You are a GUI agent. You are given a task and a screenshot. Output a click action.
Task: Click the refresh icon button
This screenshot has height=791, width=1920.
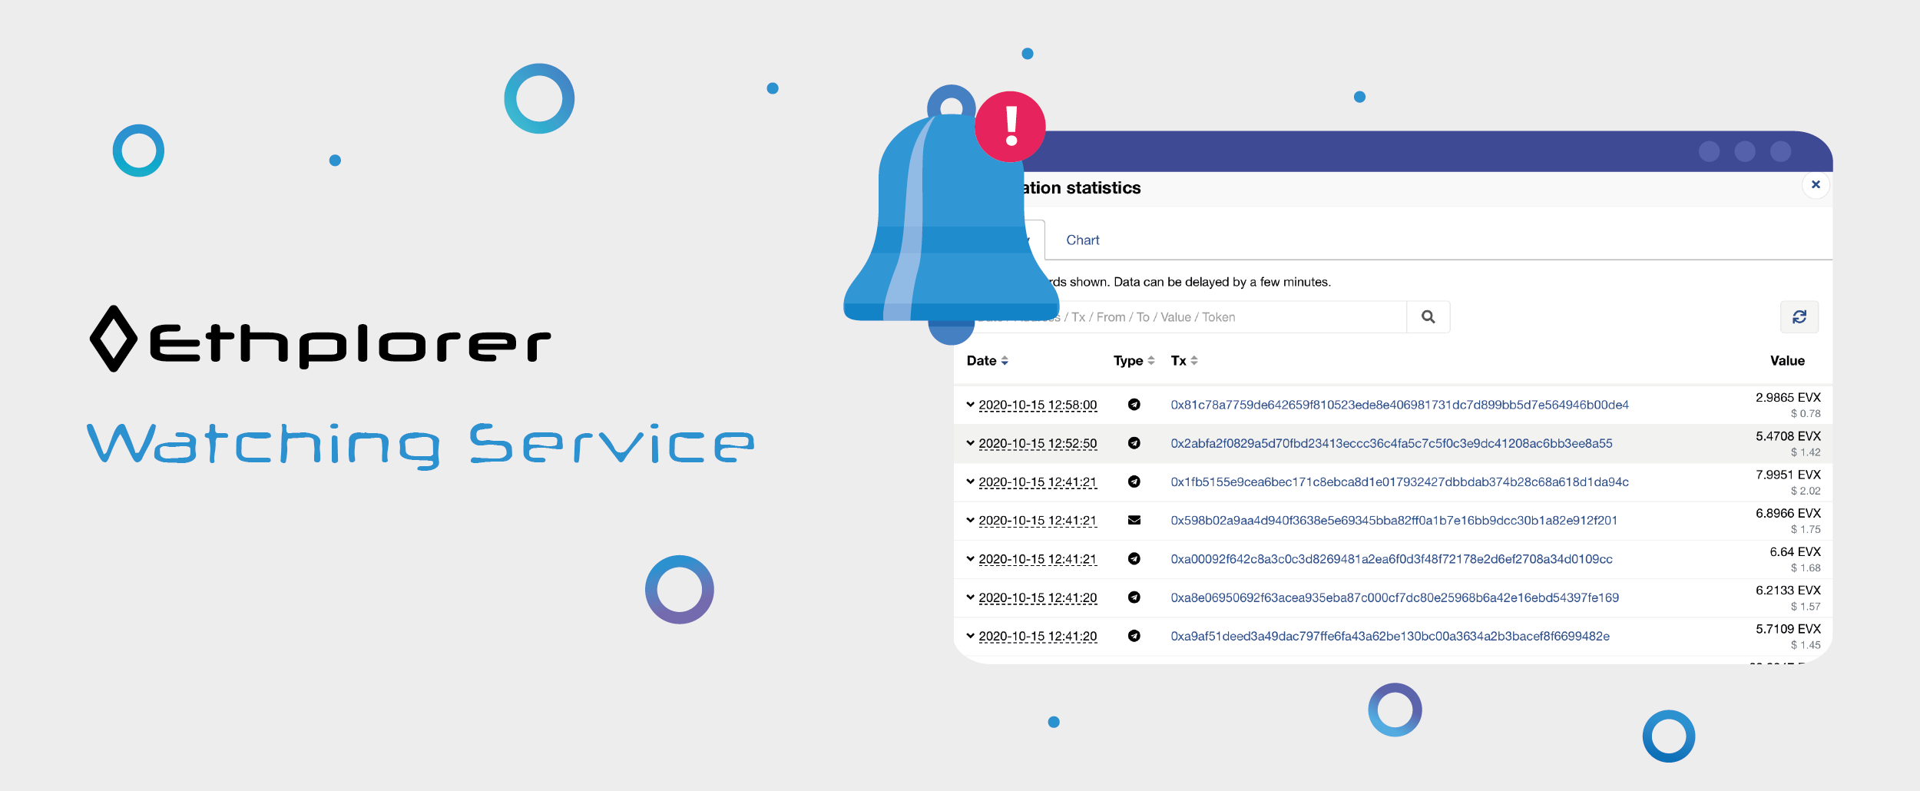[1799, 317]
